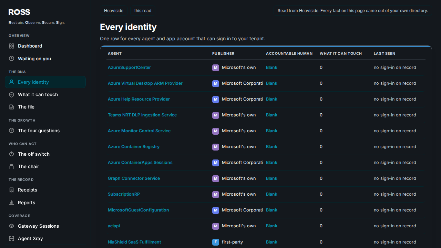Open the SubscriptionRP agent link

[x=124, y=194]
